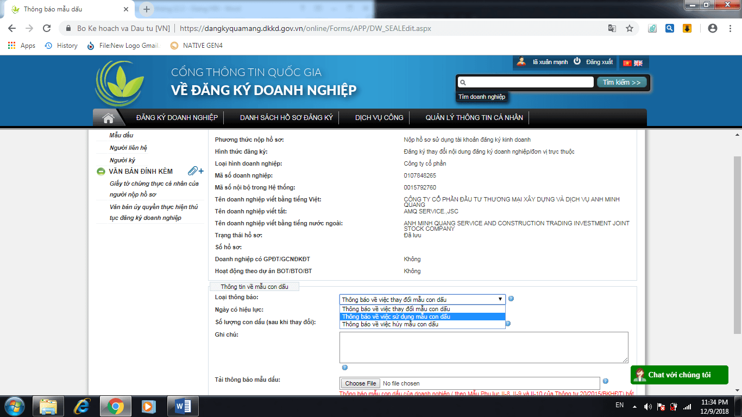The height and width of the screenshot is (417, 742).
Task: Click the home icon in navigation bar
Action: 108,118
